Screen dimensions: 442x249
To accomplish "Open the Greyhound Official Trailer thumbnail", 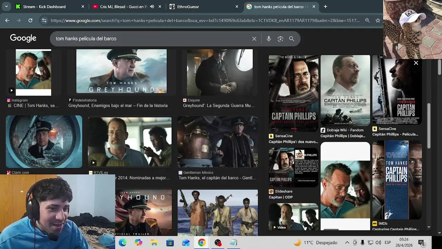I will tap(143, 213).
